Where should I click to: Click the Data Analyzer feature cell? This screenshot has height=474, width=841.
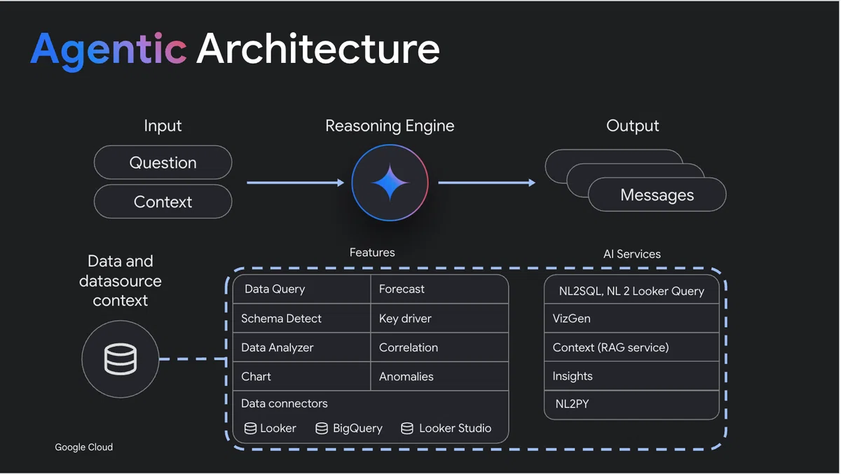pyautogui.click(x=301, y=347)
